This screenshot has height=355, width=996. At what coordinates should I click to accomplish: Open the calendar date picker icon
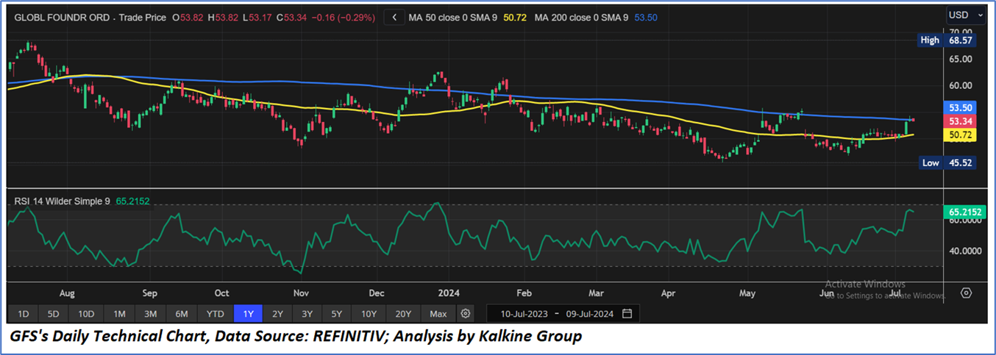pyautogui.click(x=627, y=314)
